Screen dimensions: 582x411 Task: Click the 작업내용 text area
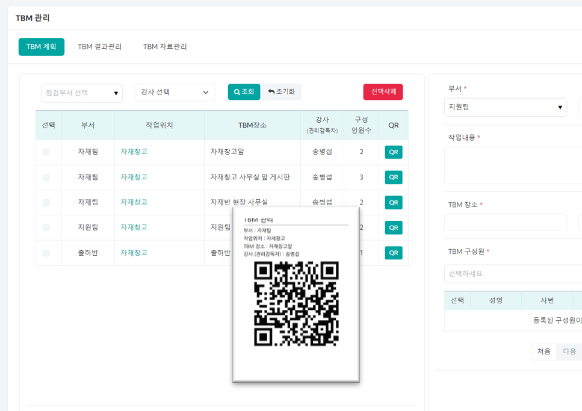point(513,165)
